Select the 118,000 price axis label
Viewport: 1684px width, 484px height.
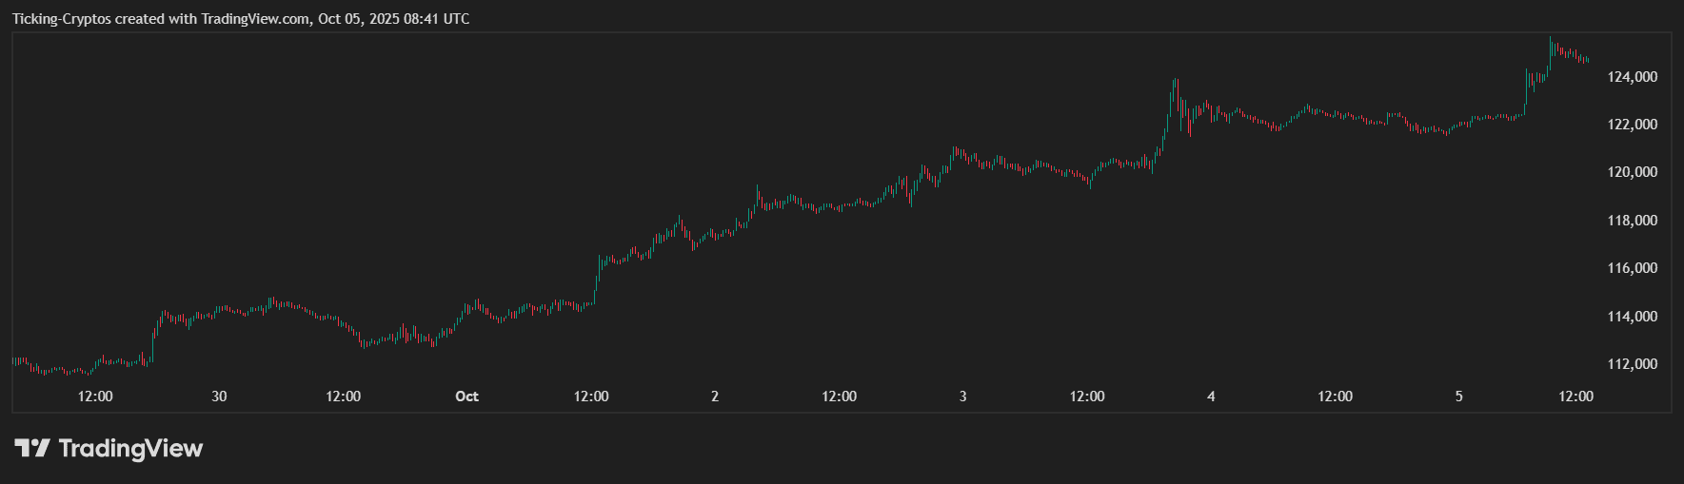tap(1632, 221)
